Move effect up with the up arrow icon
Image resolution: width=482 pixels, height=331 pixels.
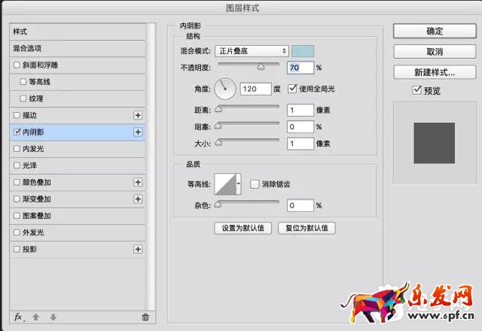[x=37, y=317]
